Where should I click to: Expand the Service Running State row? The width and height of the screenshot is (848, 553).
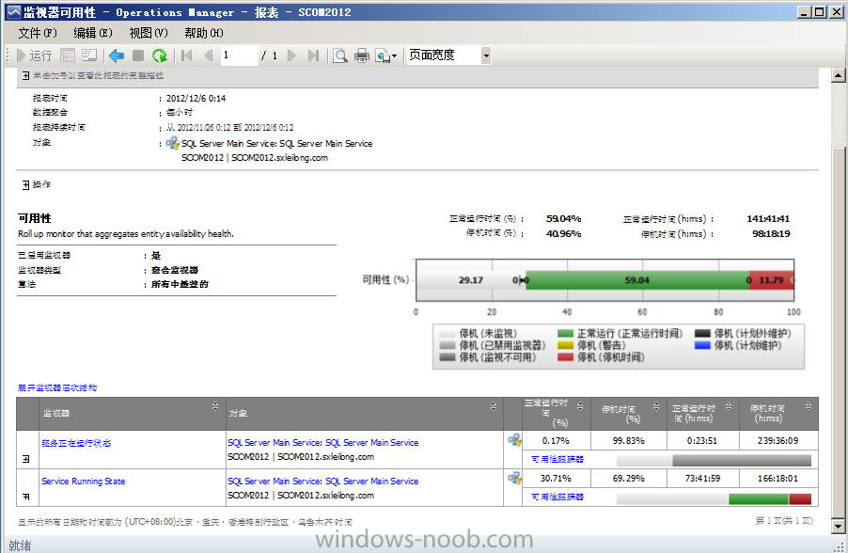click(x=26, y=497)
